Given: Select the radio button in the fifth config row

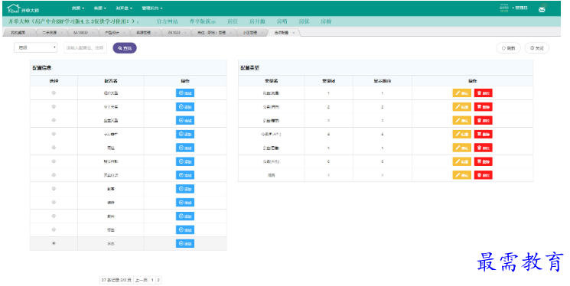Looking at the screenshot, I should 54,148.
